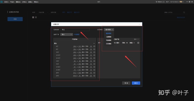
Task: Choose the highlighted first template option
Action: (x=109, y=33)
